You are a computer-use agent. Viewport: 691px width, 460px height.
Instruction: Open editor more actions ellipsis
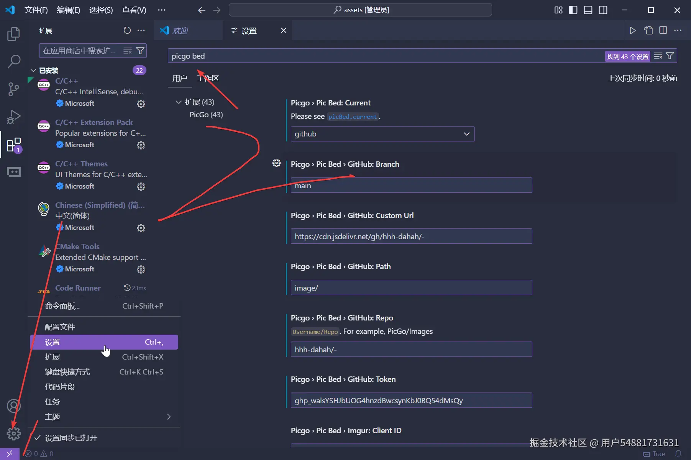click(x=678, y=30)
